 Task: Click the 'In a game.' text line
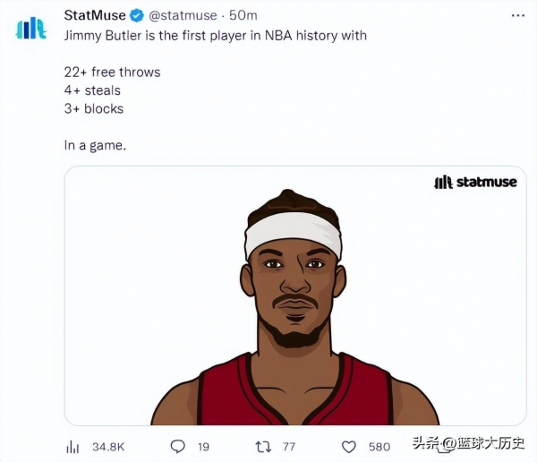95,146
